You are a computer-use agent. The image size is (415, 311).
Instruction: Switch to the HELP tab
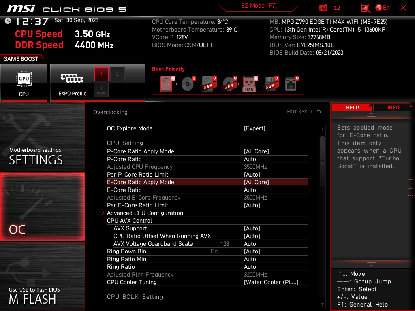pyautogui.click(x=352, y=107)
